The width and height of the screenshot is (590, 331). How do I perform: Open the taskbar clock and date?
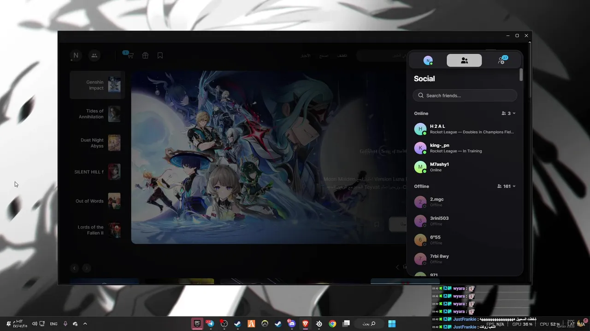[x=20, y=324]
